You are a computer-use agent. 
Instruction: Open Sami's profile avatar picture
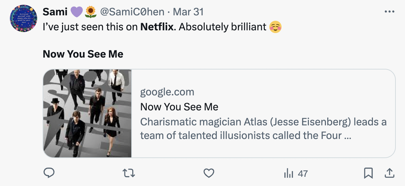tap(23, 19)
